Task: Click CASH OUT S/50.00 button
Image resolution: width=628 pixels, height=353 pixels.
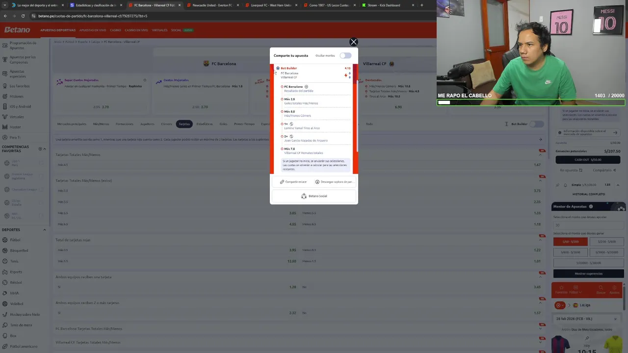Action: click(588, 160)
